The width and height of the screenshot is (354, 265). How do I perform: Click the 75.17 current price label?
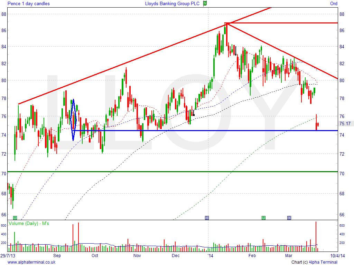(x=345, y=124)
